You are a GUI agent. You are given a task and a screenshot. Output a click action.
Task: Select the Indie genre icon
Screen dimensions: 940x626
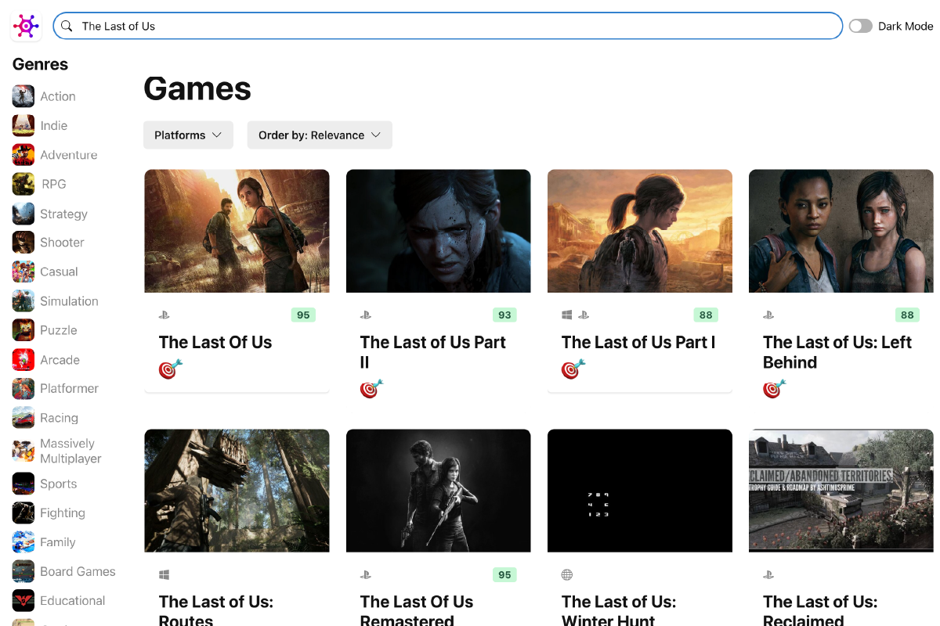click(23, 125)
